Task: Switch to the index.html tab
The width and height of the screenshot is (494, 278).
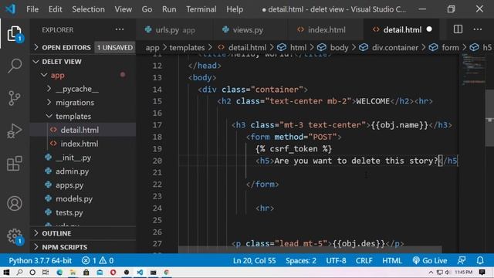Action: click(327, 30)
